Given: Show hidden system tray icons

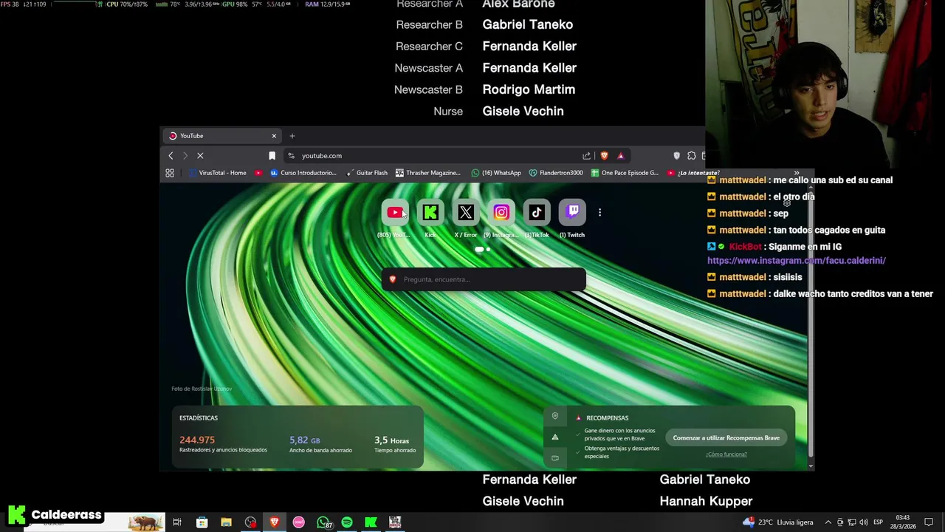Looking at the screenshot, I should [828, 522].
